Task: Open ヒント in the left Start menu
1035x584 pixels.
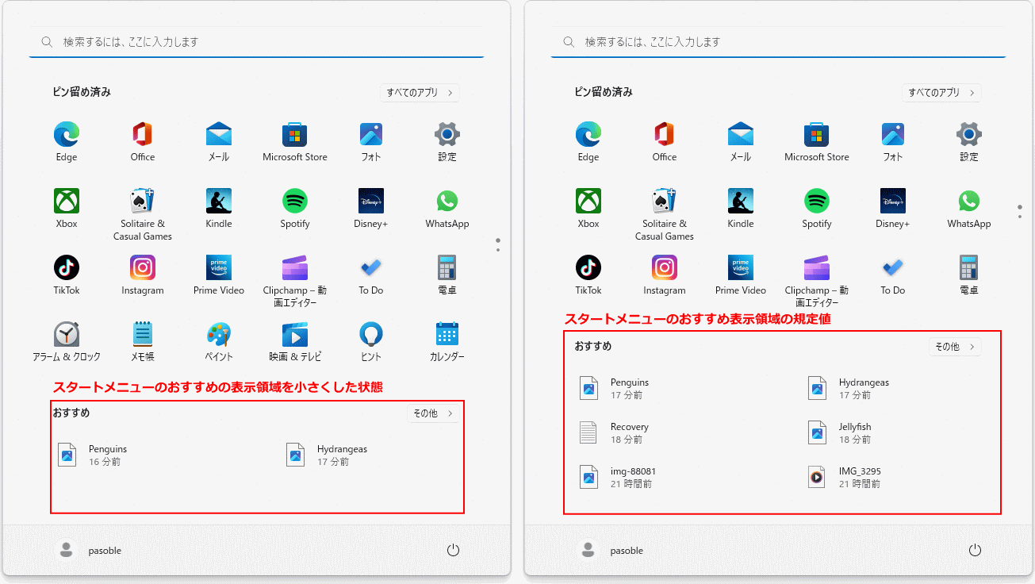Action: pyautogui.click(x=371, y=342)
